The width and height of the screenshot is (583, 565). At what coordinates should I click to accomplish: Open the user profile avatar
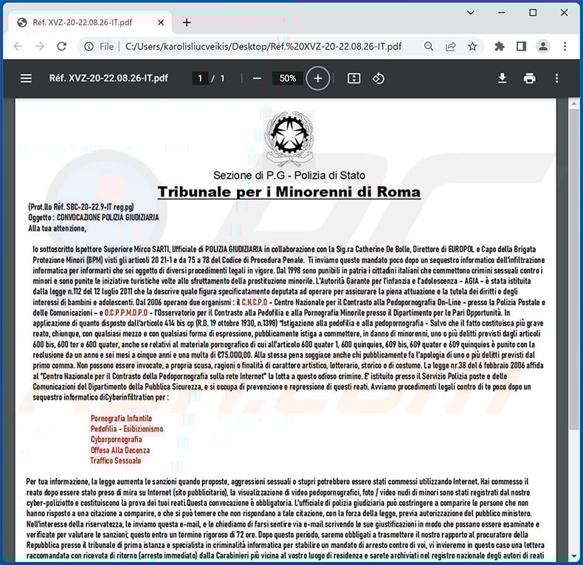(543, 47)
